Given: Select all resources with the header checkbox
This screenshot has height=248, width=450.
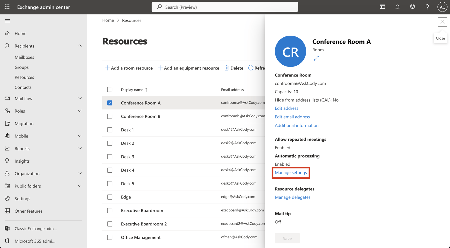Looking at the screenshot, I should (x=110, y=89).
